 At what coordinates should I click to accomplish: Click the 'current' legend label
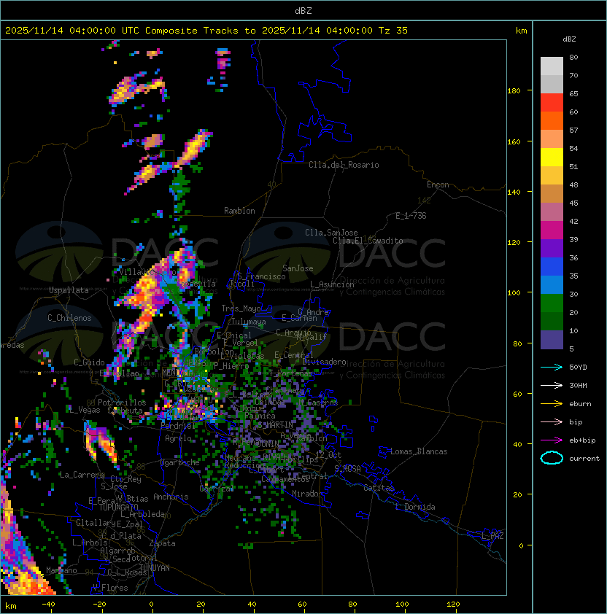[x=584, y=459]
